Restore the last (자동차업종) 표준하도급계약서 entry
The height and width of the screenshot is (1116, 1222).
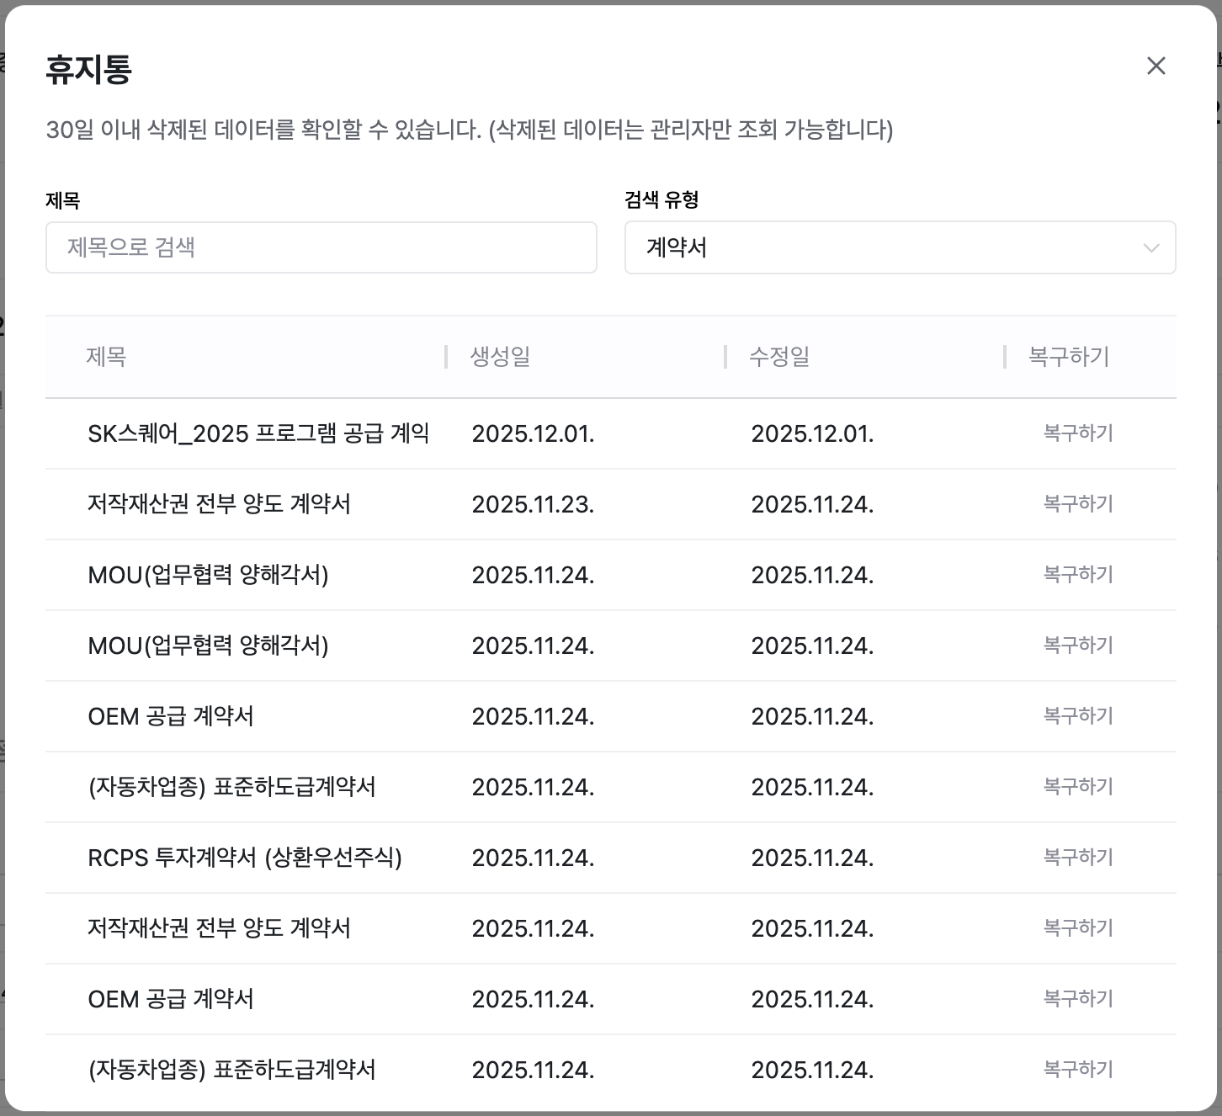(1077, 1070)
